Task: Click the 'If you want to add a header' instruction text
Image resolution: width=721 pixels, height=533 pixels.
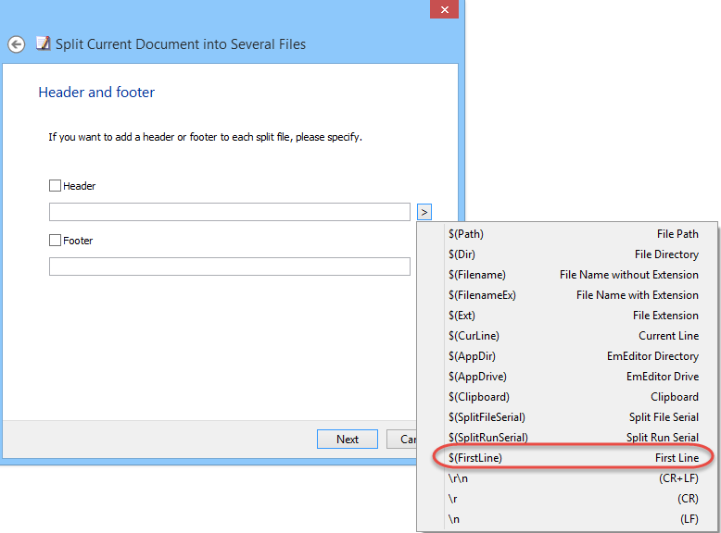Action: click(205, 137)
